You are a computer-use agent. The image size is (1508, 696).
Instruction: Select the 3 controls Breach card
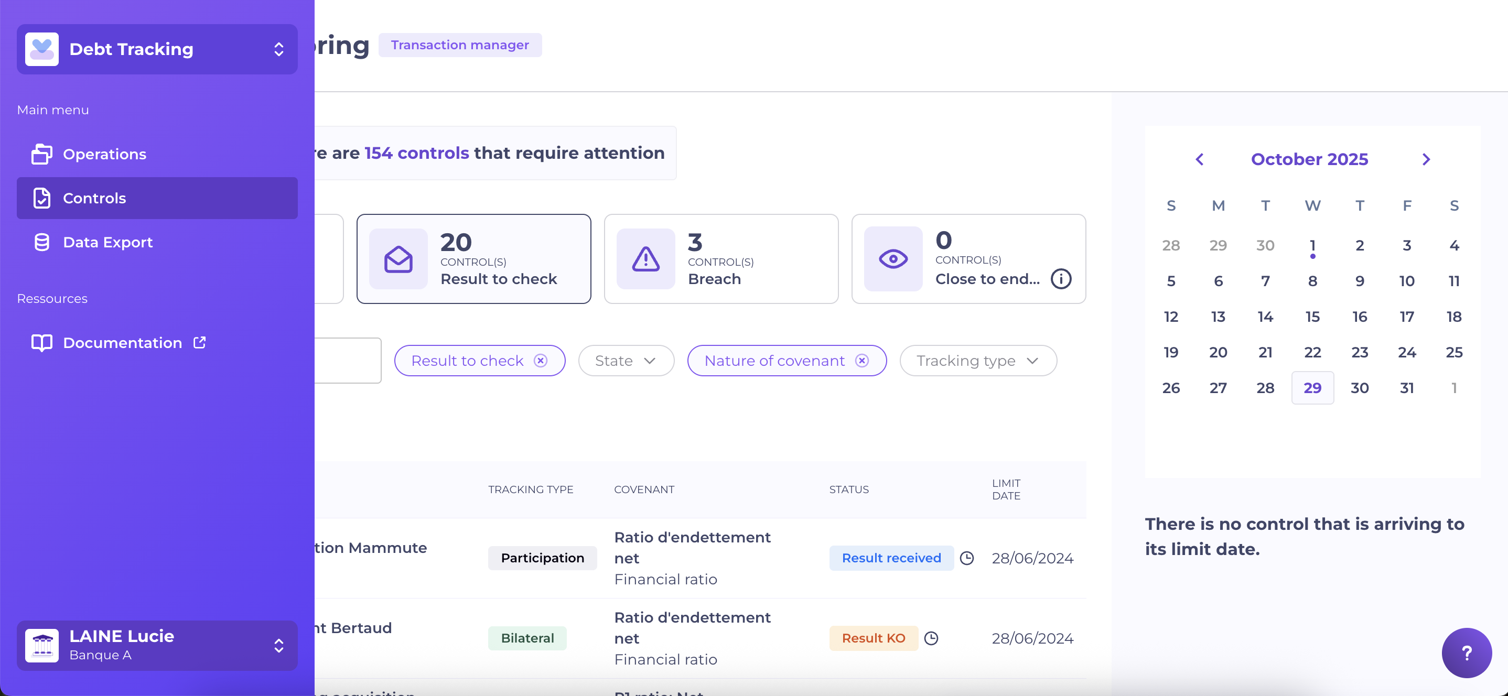tap(720, 259)
